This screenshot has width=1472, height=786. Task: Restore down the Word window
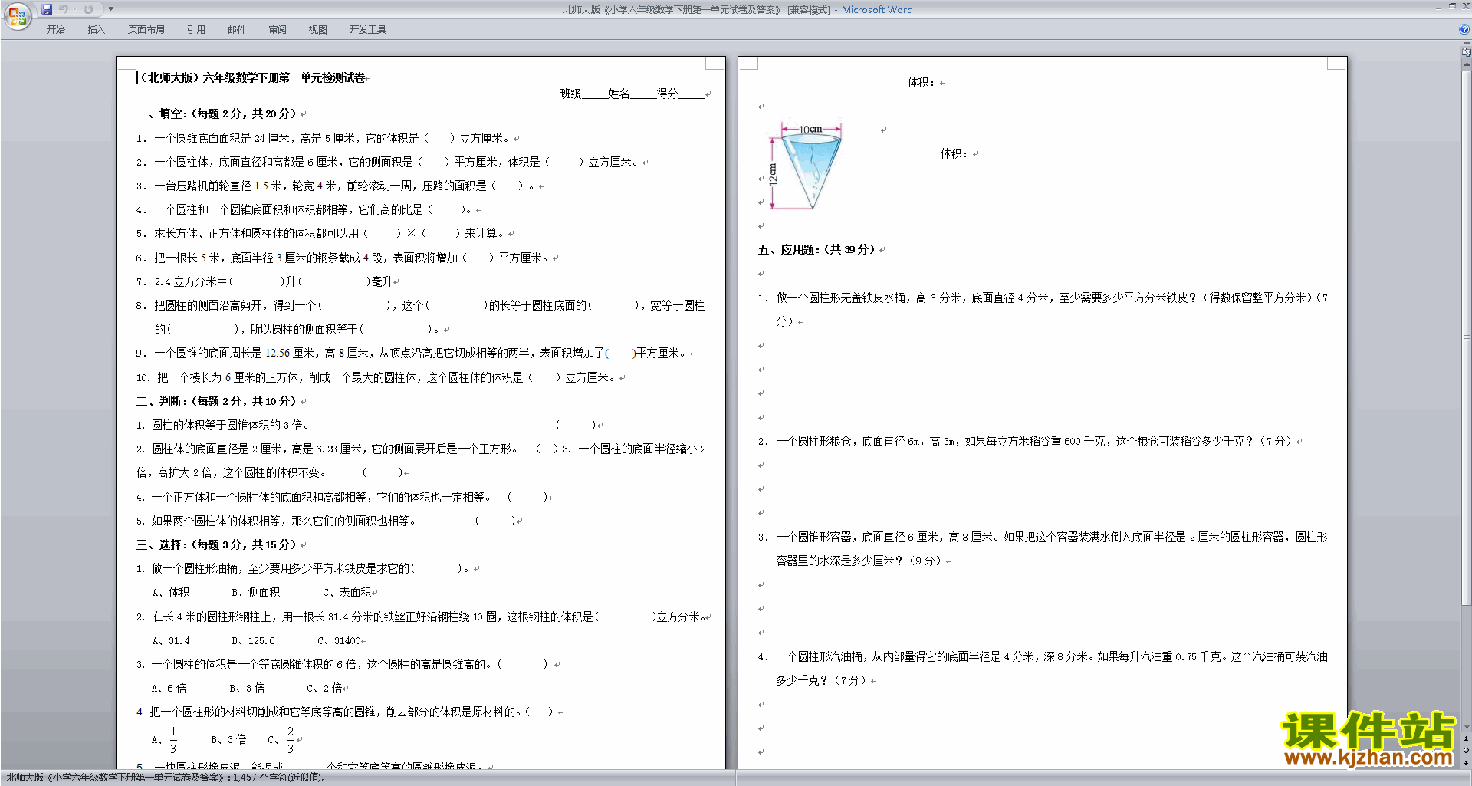[1452, 7]
